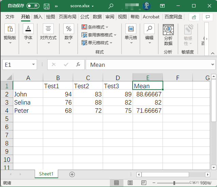
Task: Toggle the AutoSave (自动保存) switch
Action: tap(33, 6)
